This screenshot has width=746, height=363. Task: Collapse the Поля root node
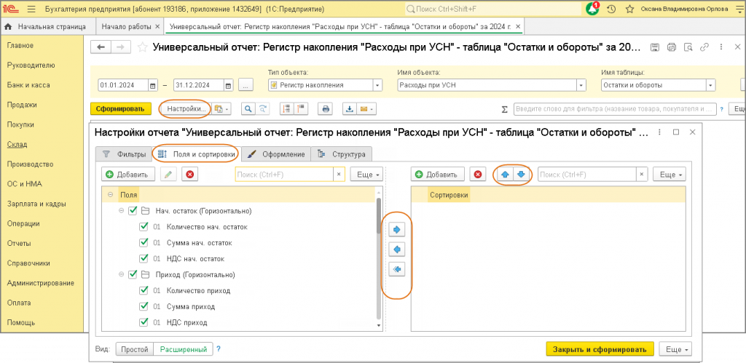(x=111, y=194)
